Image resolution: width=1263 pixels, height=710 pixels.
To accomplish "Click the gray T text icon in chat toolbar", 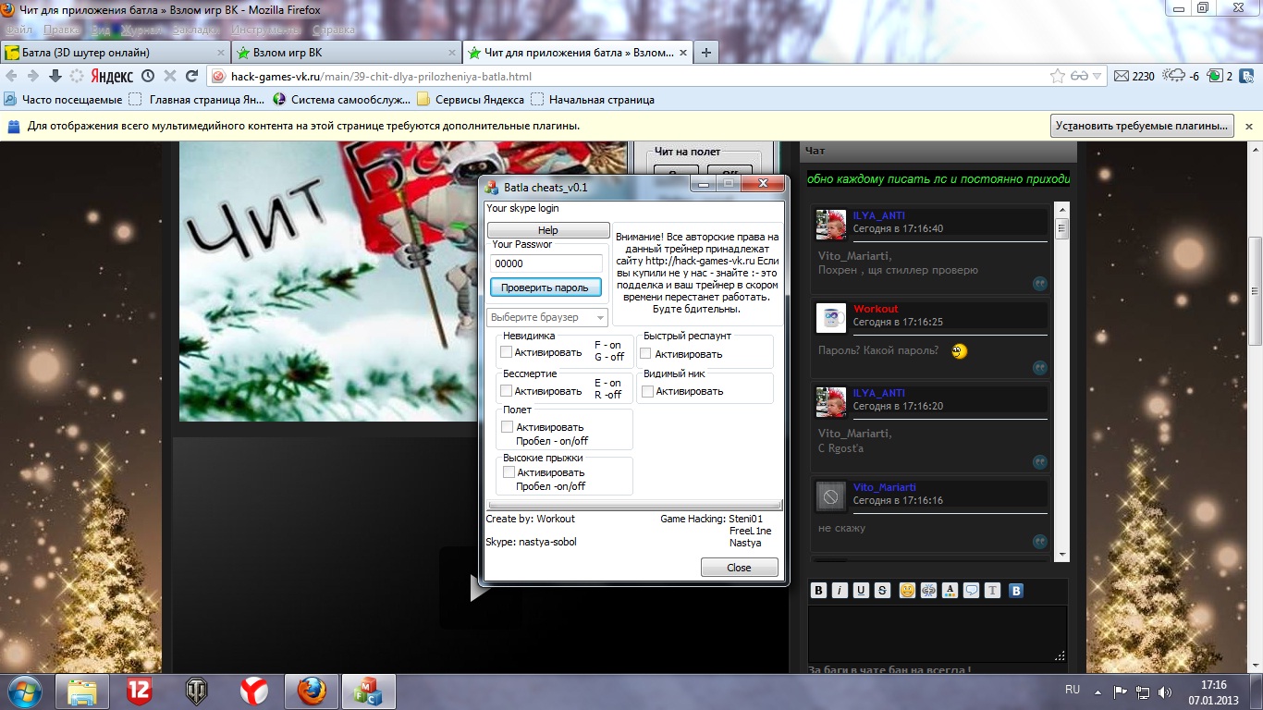I will click(x=992, y=590).
